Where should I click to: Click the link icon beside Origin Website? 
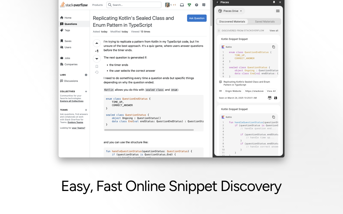coord(220,91)
